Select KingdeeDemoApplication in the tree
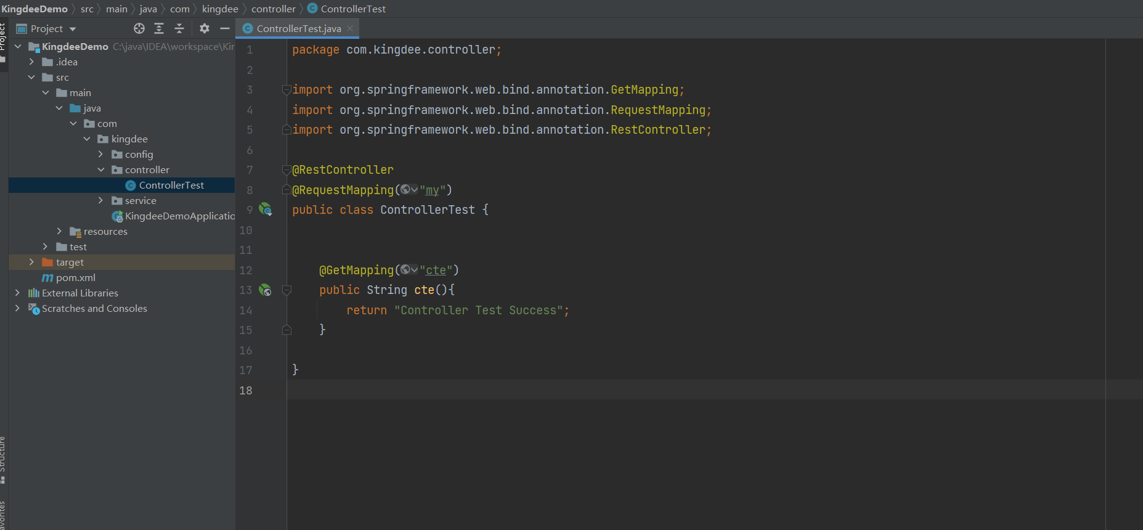This screenshot has height=530, width=1143. (121, 216)
